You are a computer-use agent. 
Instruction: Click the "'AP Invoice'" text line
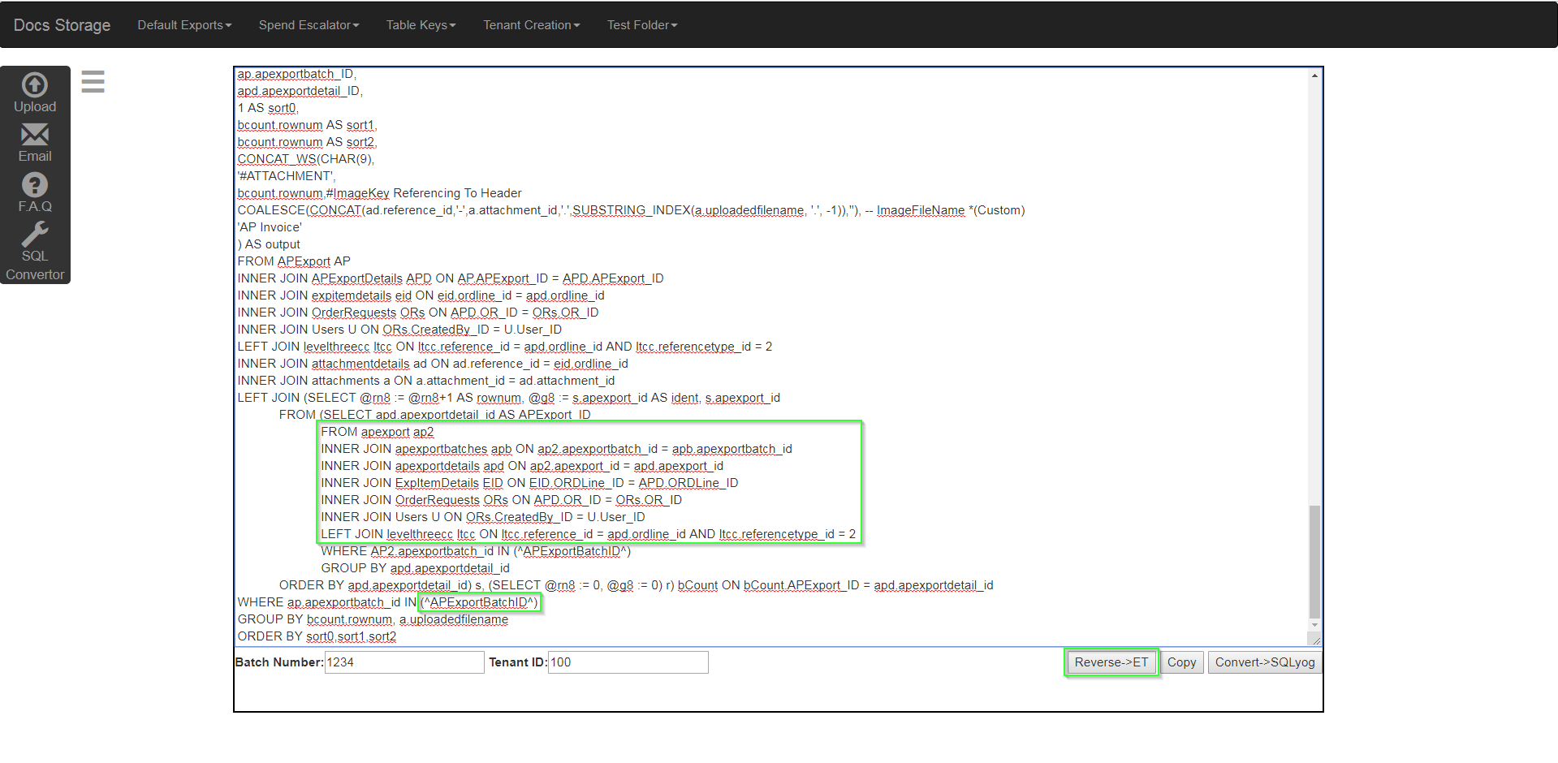pos(270,227)
